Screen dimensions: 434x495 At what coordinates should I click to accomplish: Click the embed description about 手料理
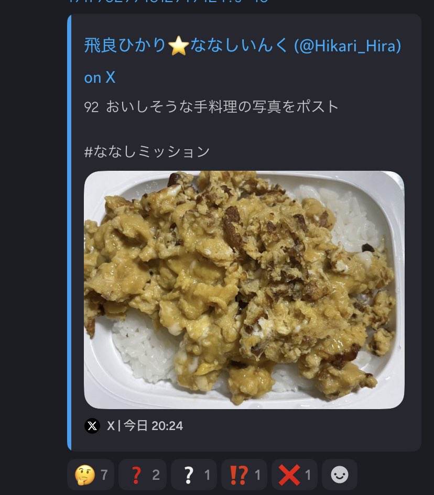click(x=211, y=107)
